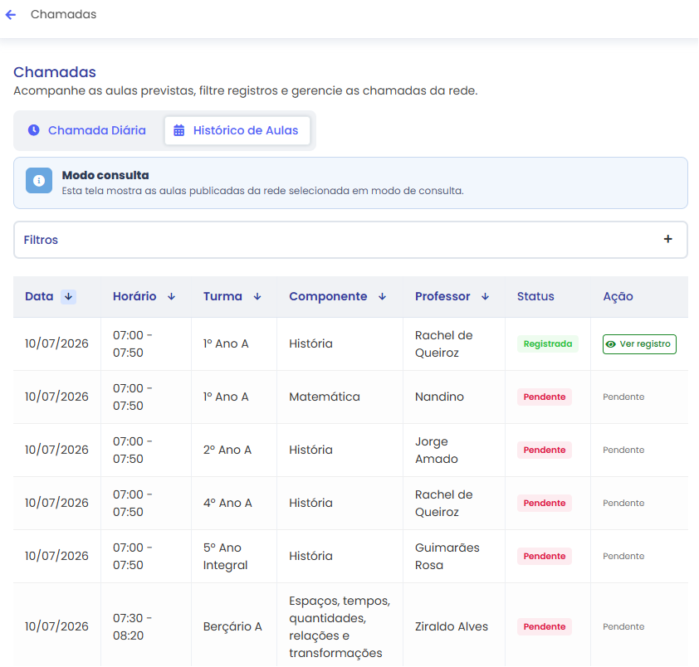Click the Chamadas page heading
Viewport: 699px width, 667px height.
(55, 72)
